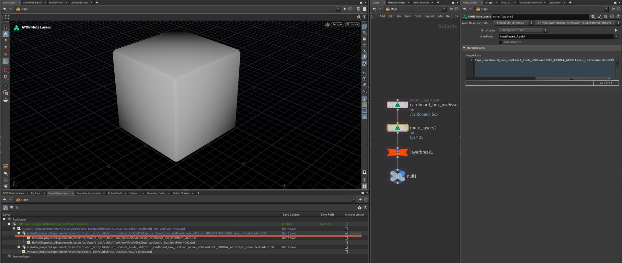This screenshot has height=263, width=622.
Task: Select the null1 node icon
Action: pos(397,176)
